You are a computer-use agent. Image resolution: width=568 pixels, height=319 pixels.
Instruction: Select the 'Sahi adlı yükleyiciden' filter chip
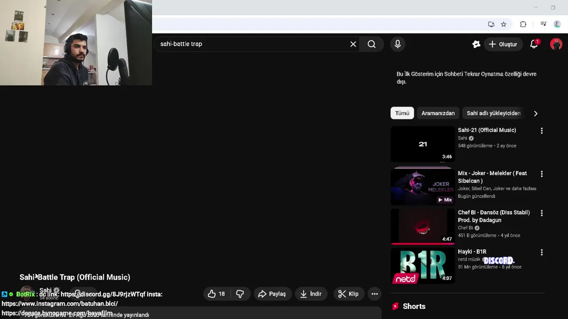pos(493,113)
